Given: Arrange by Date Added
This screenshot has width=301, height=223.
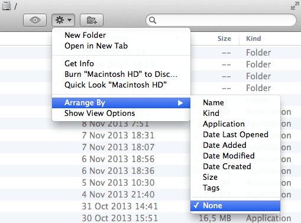Looking at the screenshot, I should (x=235, y=146).
